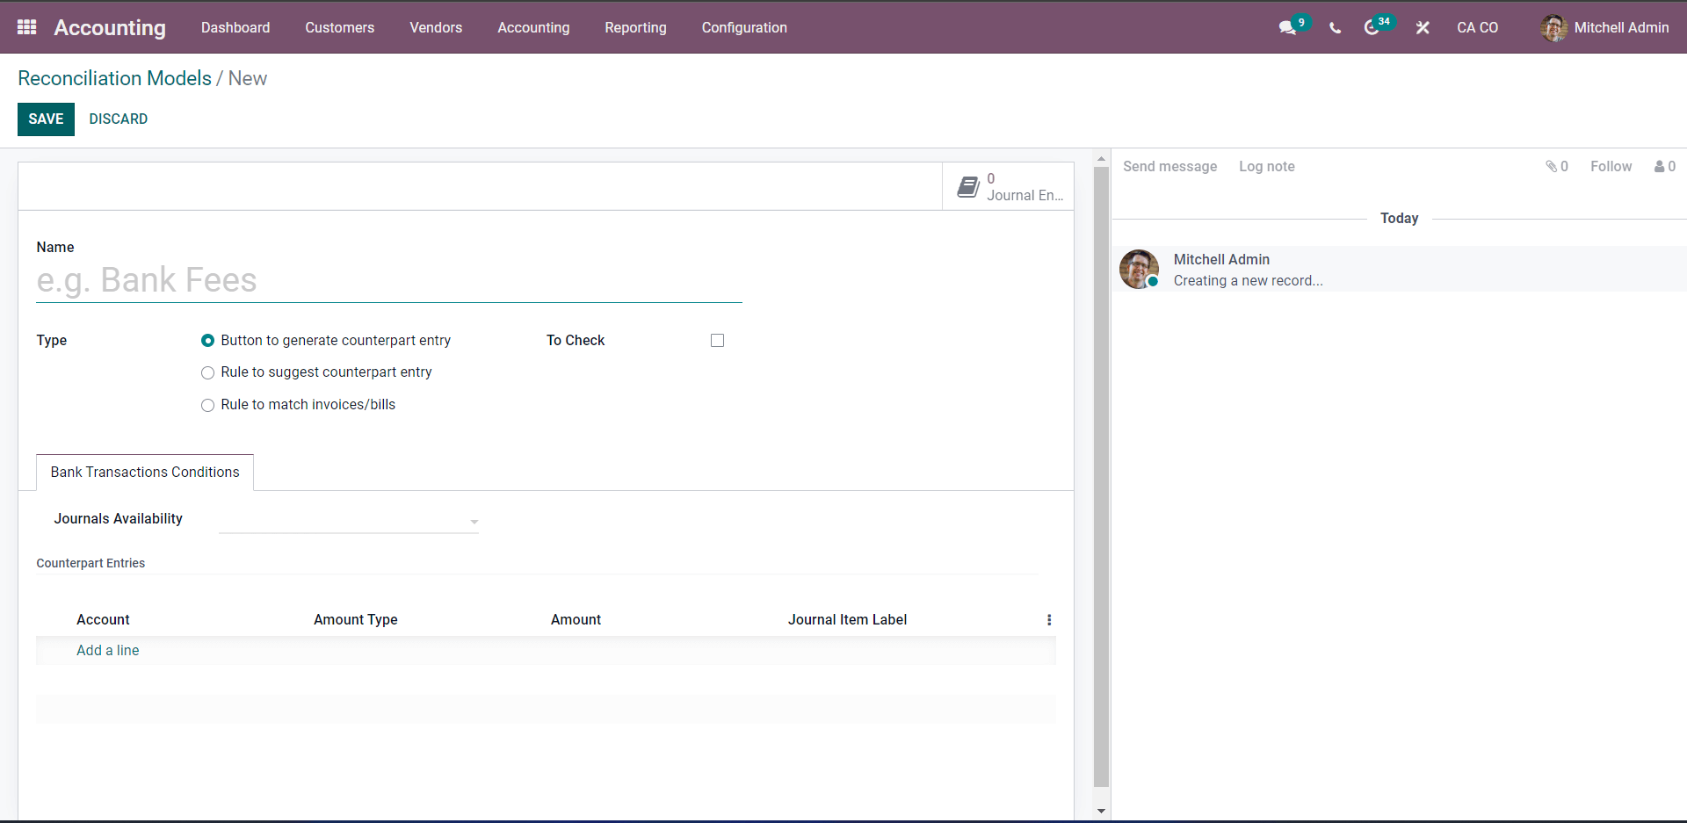
Task: Select Button to generate counterpart entry
Action: [x=207, y=341]
